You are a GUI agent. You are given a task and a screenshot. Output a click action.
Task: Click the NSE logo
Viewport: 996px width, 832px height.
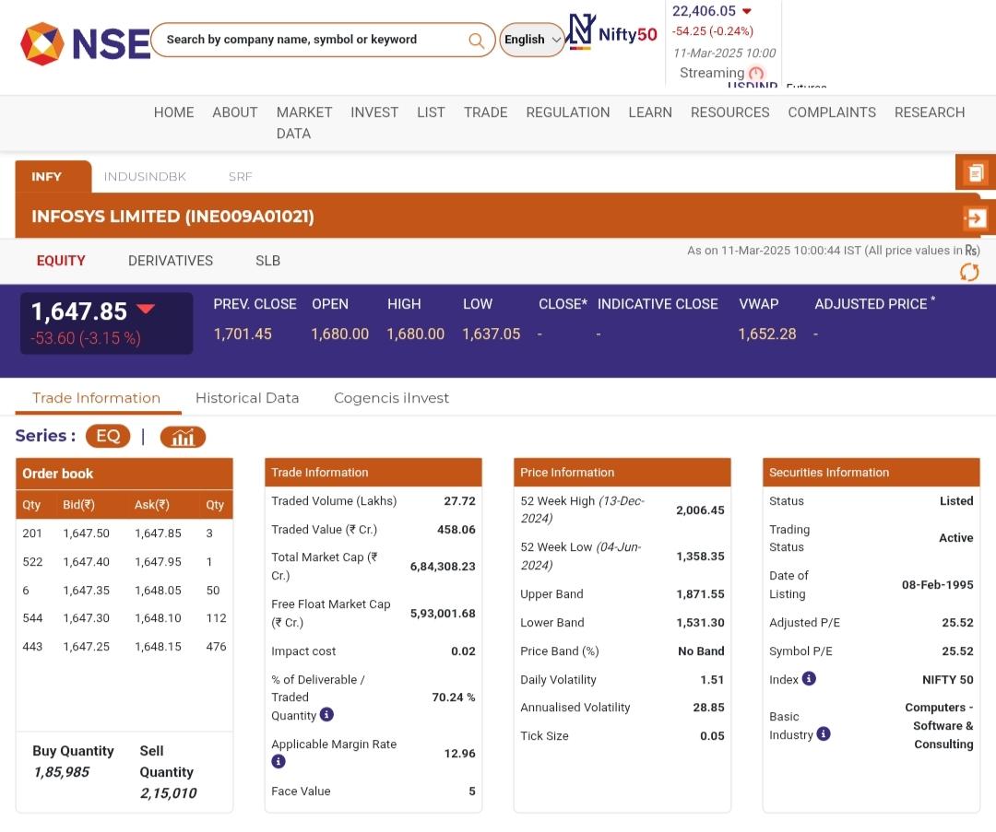point(85,42)
